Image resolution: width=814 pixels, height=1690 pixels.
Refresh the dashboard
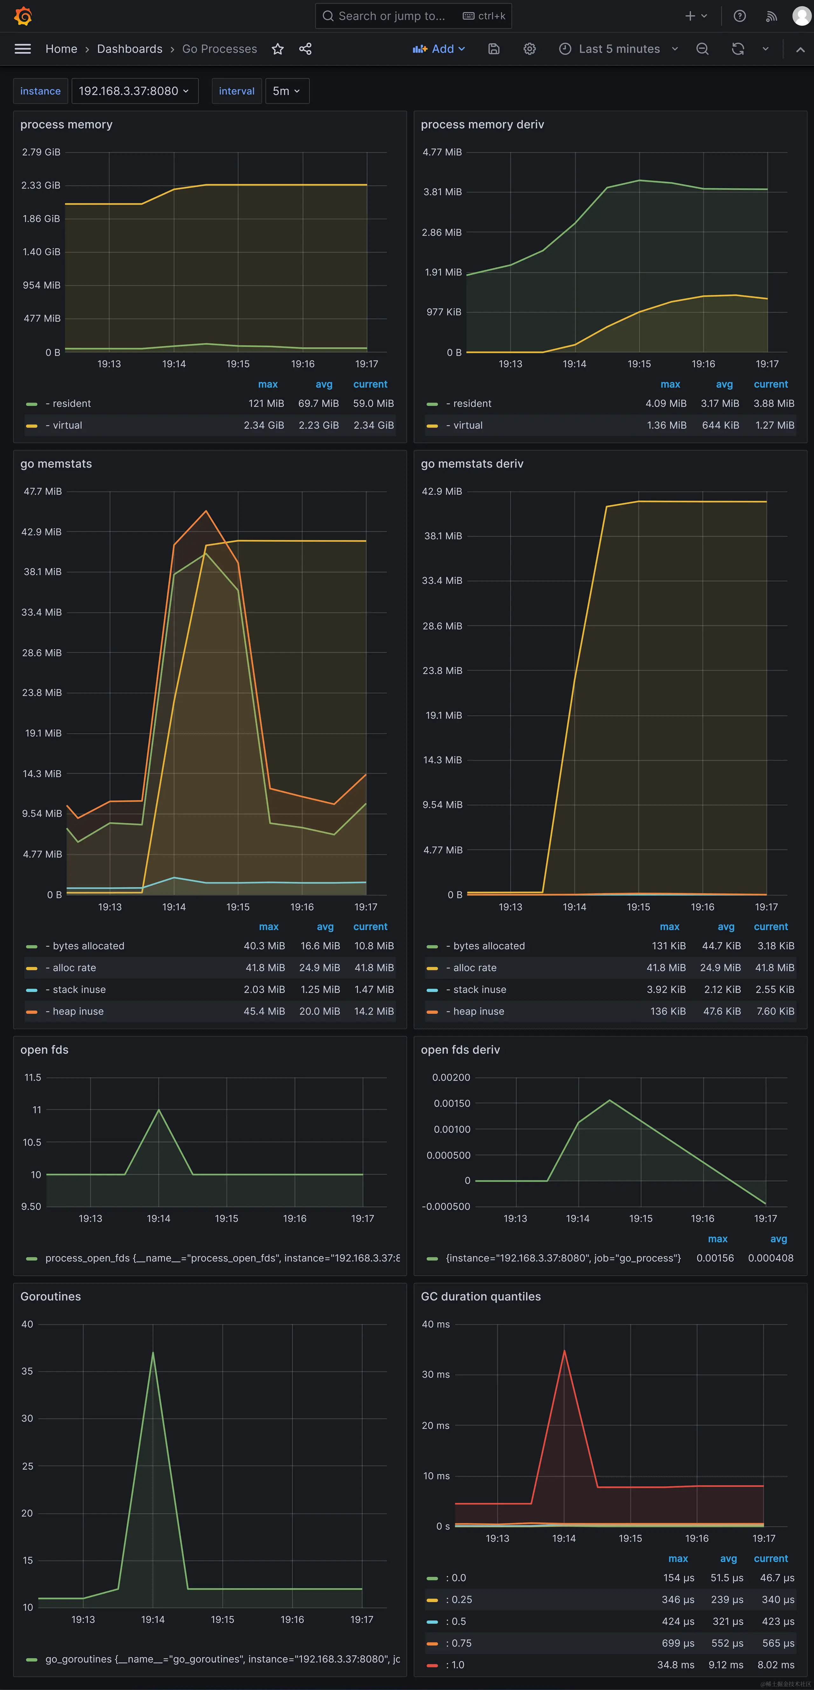[737, 49]
